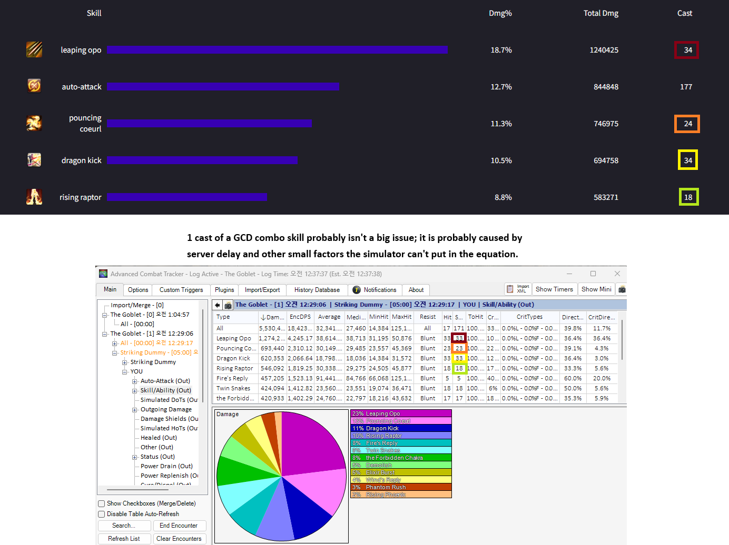The width and height of the screenshot is (729, 545).
Task: Select Power Drain (Out) in the tree
Action: (166, 466)
